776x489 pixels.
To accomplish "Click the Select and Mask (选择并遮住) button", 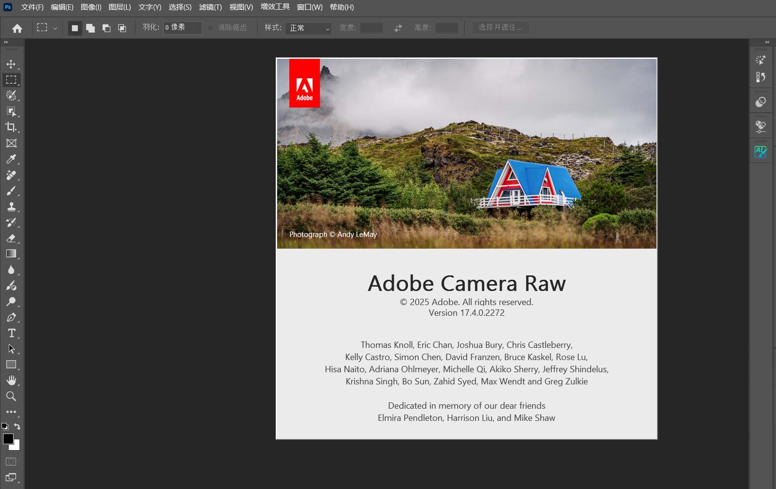I will point(501,28).
